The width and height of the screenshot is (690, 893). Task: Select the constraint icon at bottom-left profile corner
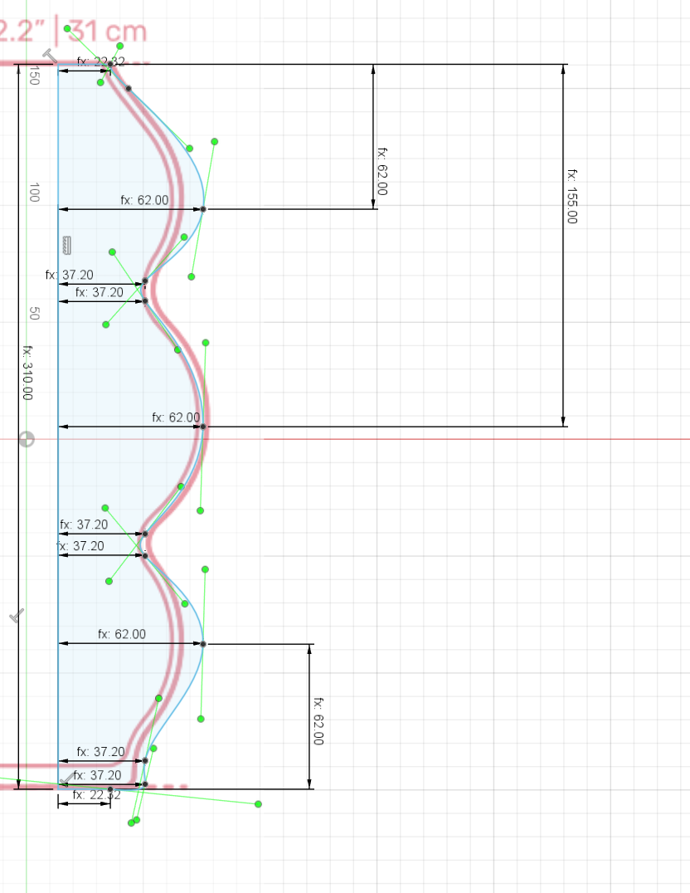65,781
